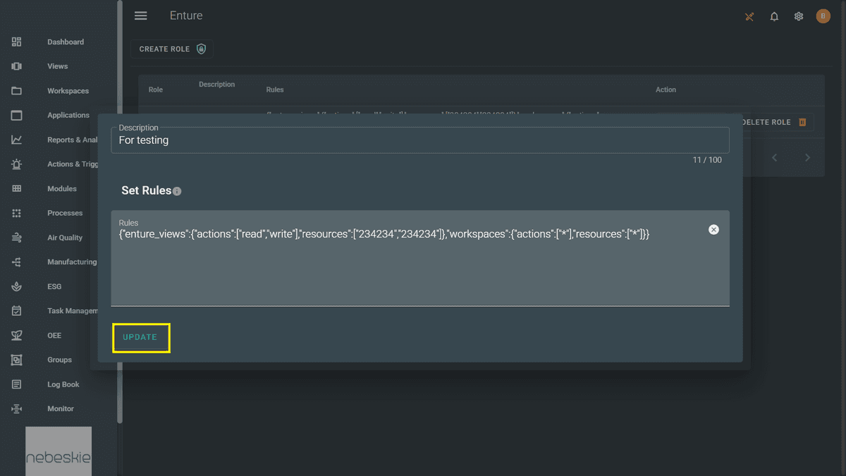Open the Dashboard section
This screenshot has width=846, height=476.
(x=65, y=42)
